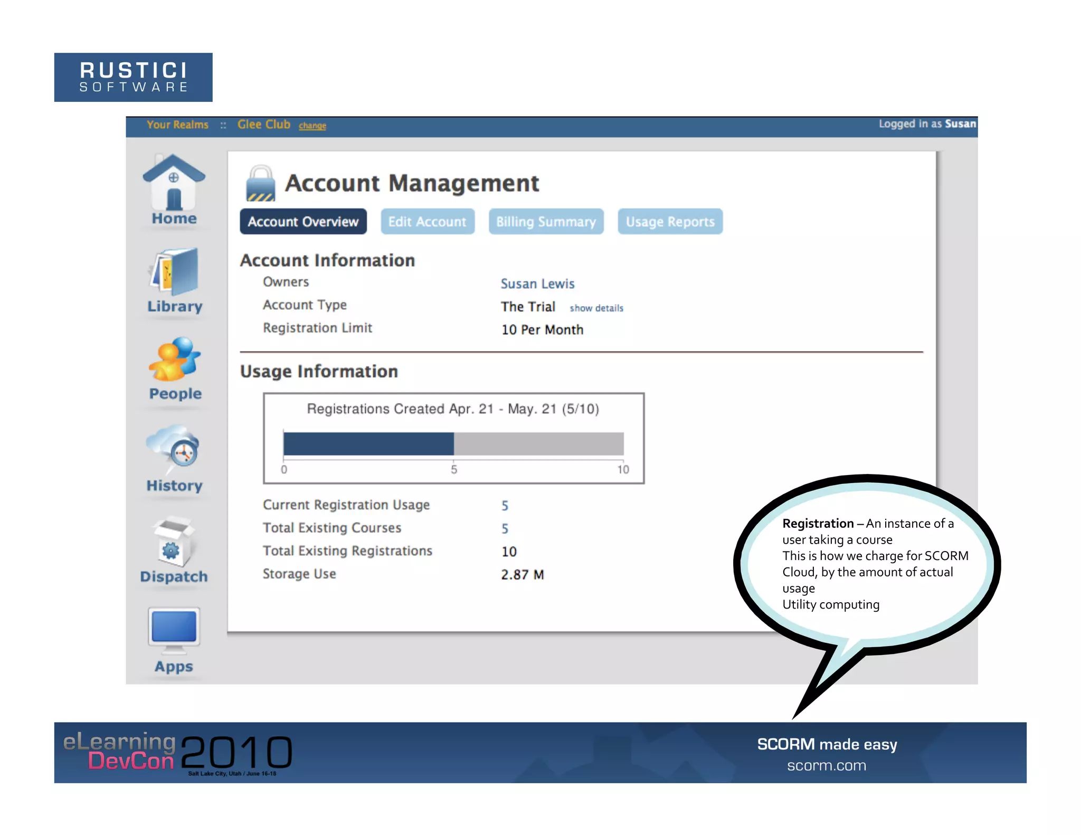Click Total Existing Registrations value 10
This screenshot has width=1081, height=835.
[509, 552]
